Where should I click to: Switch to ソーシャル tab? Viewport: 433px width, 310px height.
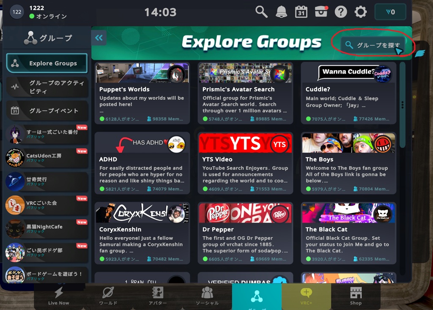(x=207, y=296)
